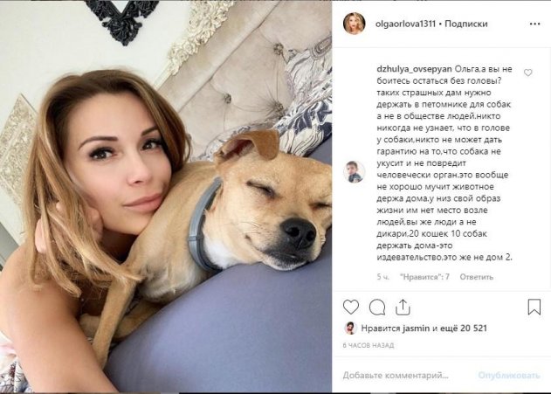This screenshot has height=394, width=551.
Task: Open dzhulya_ovsepyan username link
Action: coord(414,69)
